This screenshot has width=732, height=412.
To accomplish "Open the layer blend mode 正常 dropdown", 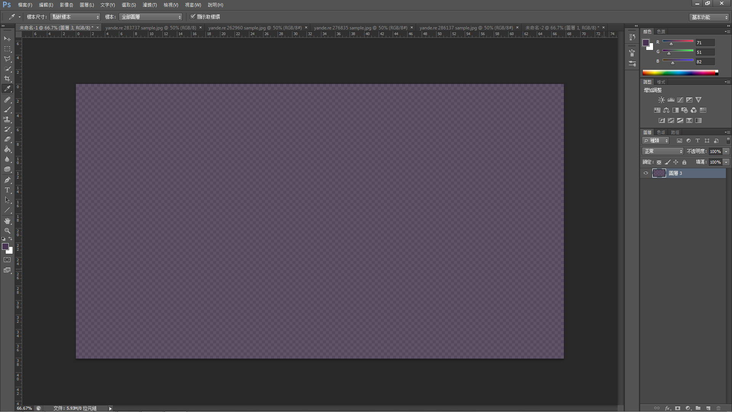I will pyautogui.click(x=663, y=151).
